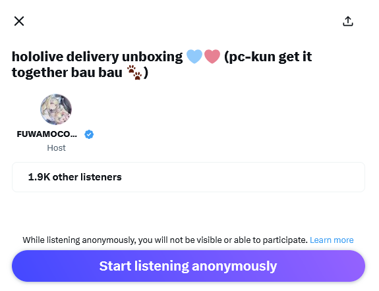The image size is (379, 291).
Task: Open the FUWAMOCO host name
Action: tap(47, 134)
